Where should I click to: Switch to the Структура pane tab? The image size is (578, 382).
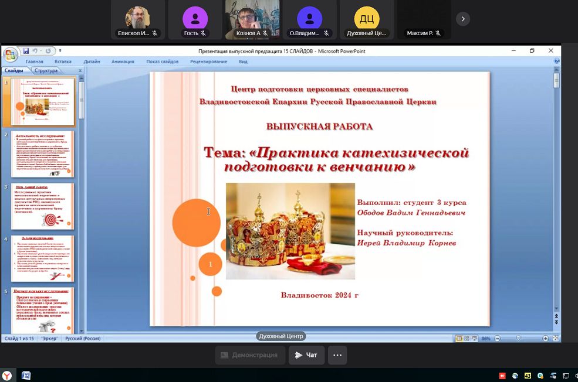[46, 71]
